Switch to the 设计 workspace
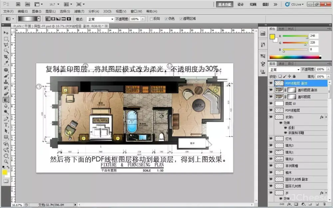 point(240,4)
